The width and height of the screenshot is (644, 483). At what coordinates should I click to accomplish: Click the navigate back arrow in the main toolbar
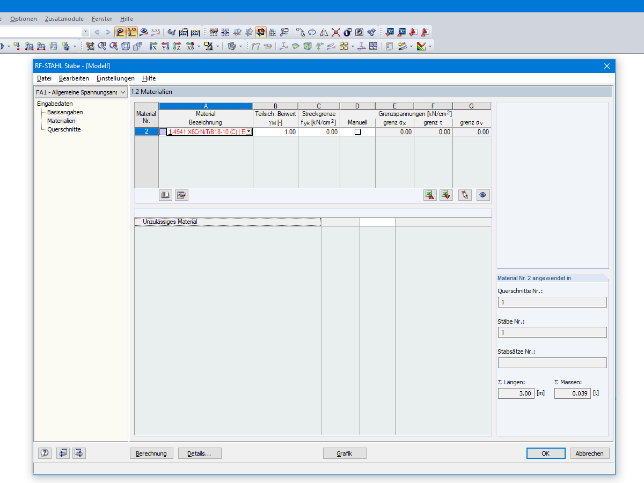[97, 32]
